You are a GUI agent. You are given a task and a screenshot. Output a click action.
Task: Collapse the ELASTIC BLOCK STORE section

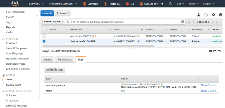point(3,91)
